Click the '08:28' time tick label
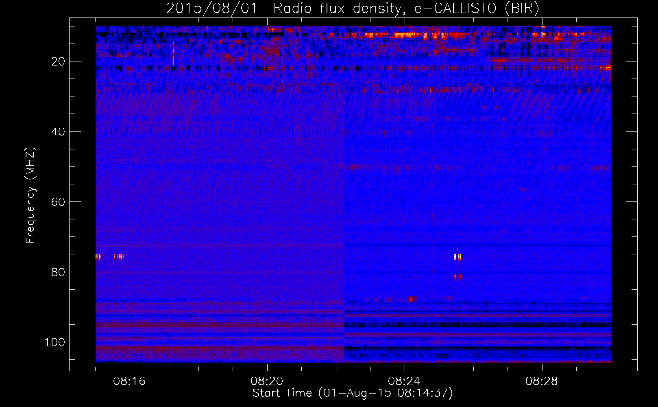Image resolution: width=658 pixels, height=407 pixels. (542, 381)
